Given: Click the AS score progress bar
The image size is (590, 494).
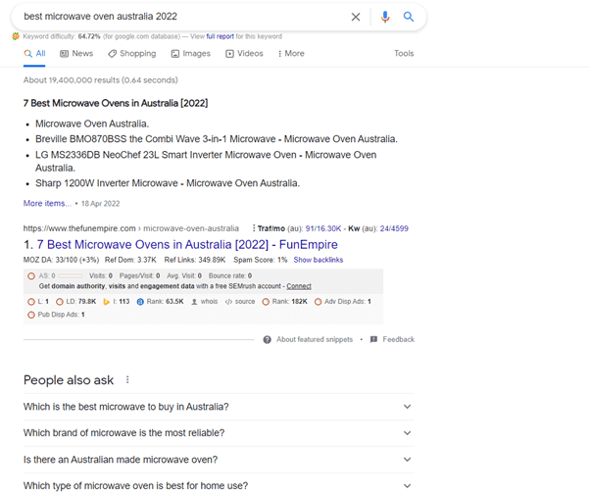Looking at the screenshot, I should pyautogui.click(x=70, y=275).
